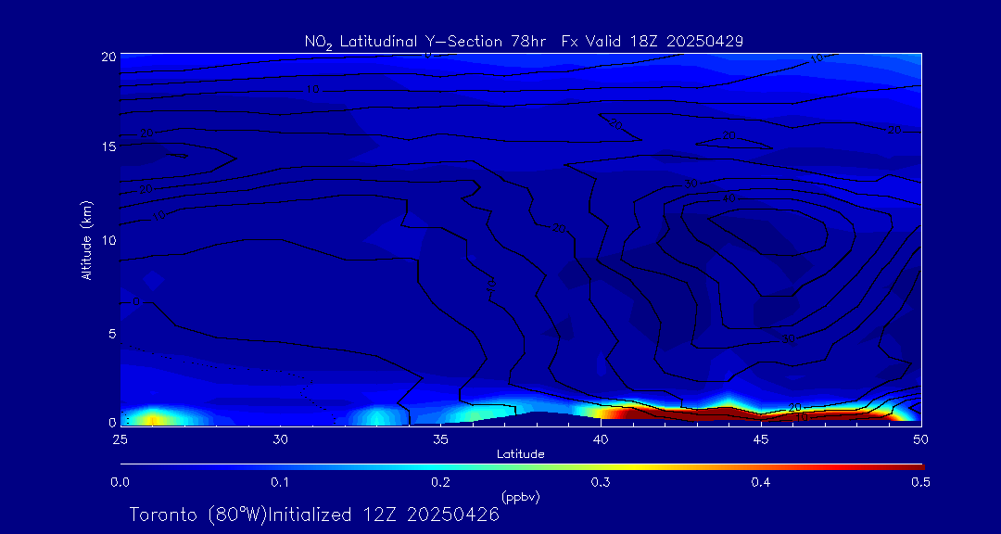Click colorbar scale label 0.3
This screenshot has height=534, width=1001.
pyautogui.click(x=601, y=482)
